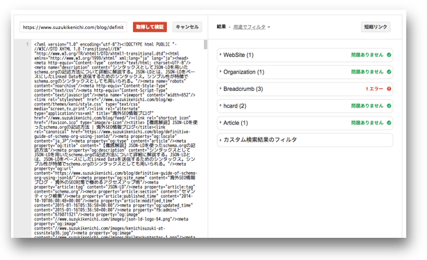Viewport: 427px width, 260px height.
Task: Focus the URL input field
Action: pos(73,27)
